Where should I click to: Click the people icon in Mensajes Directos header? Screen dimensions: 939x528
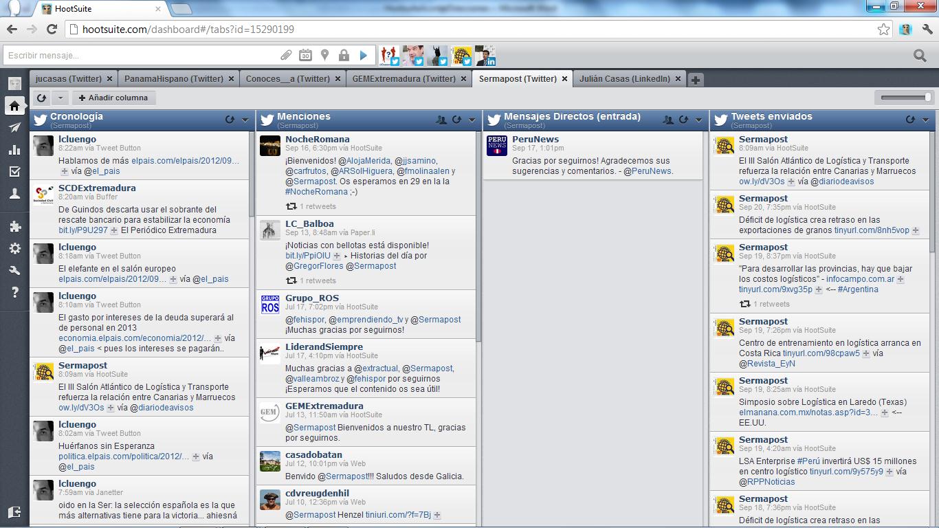[x=669, y=120]
